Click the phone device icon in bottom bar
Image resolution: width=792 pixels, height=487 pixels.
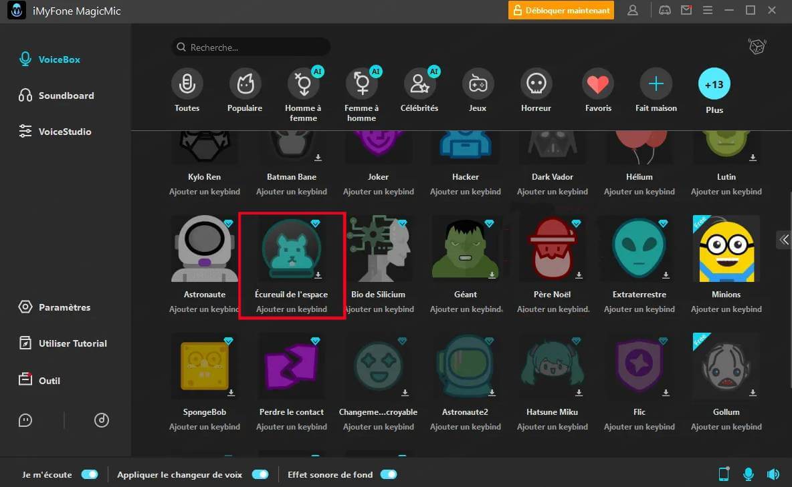click(x=724, y=474)
